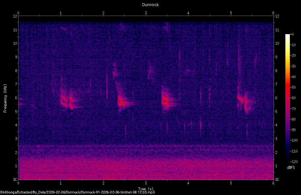The width and height of the screenshot is (301, 195).
Task: Click the Time (s) axis label
Action: pyautogui.click(x=146, y=189)
